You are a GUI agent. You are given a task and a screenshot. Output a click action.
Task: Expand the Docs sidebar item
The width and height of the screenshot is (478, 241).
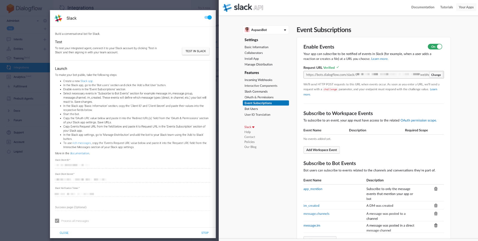[x=9, y=111]
